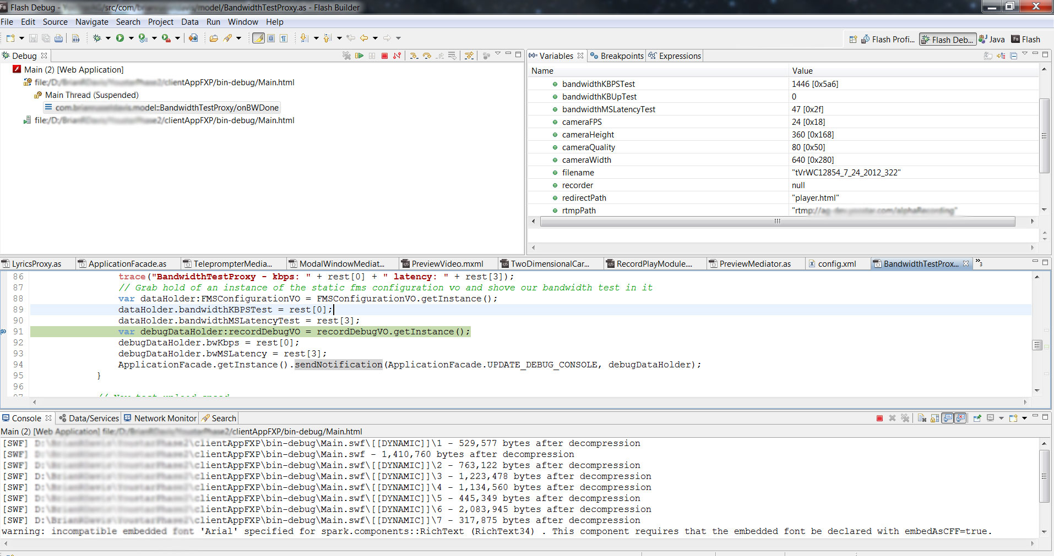The image size is (1054, 556).
Task: Click the Step Over button in Debug view
Action: (427, 56)
